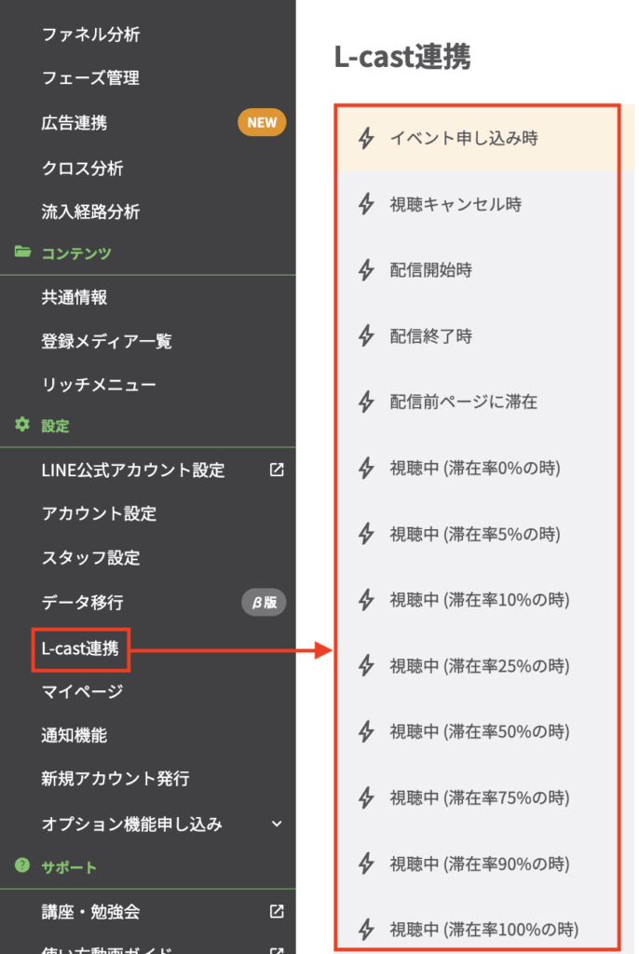
Task: Select 配信前ページに滞在 trigger
Action: [463, 402]
